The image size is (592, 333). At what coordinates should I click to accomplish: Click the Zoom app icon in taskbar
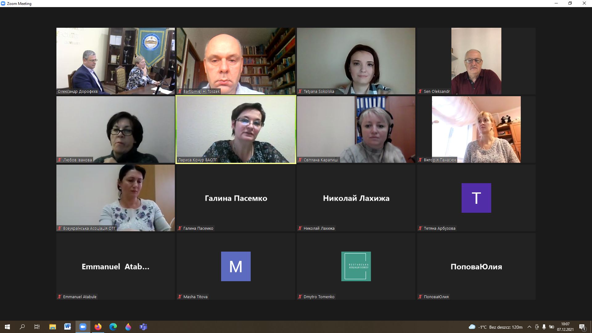pyautogui.click(x=83, y=327)
